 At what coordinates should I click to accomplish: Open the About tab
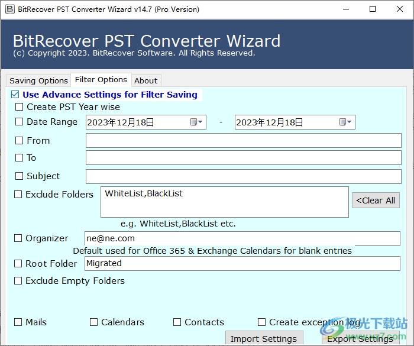click(x=145, y=80)
